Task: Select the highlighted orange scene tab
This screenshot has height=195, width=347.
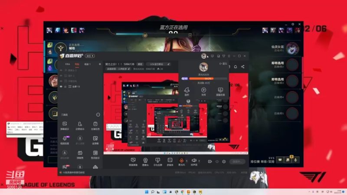Action: click(x=77, y=64)
